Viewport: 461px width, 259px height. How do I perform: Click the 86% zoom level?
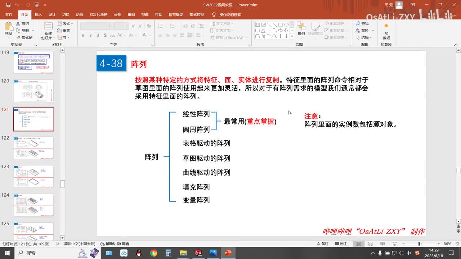pos(447,244)
